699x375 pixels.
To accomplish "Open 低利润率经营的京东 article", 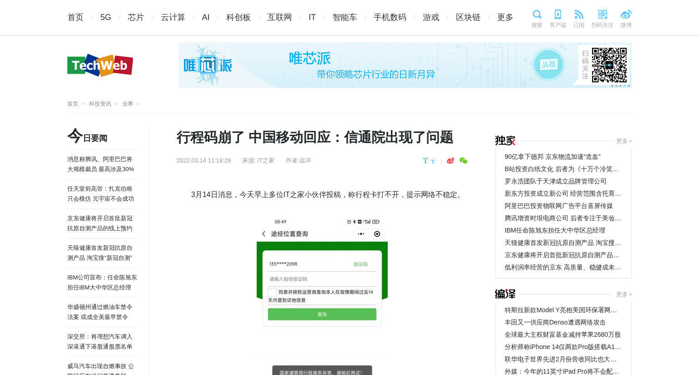I will coord(562,267).
